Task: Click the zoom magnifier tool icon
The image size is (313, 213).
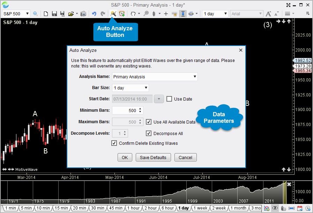Action: [x=146, y=14]
